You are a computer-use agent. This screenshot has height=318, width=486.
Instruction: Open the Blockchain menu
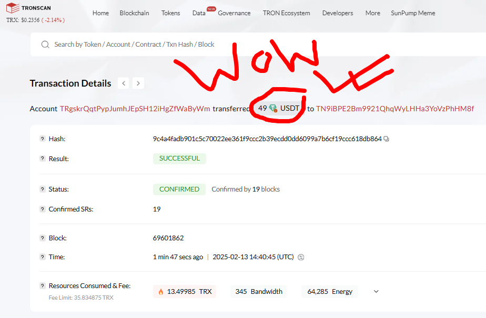click(134, 13)
